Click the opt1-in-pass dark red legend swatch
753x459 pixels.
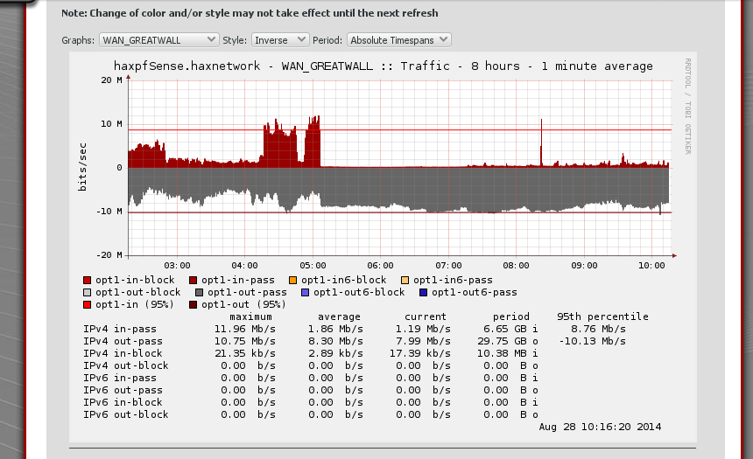pos(193,280)
